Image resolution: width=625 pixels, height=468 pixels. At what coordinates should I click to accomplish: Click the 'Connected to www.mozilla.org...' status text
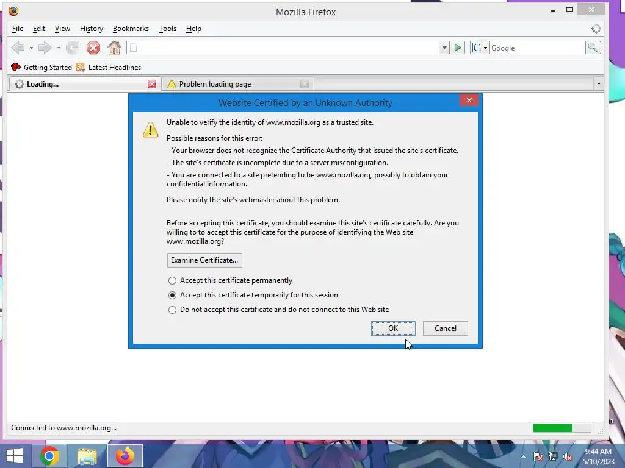click(x=63, y=428)
